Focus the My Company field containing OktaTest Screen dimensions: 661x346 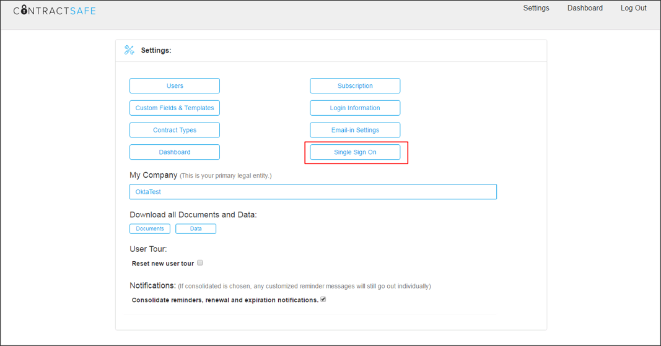tap(313, 192)
